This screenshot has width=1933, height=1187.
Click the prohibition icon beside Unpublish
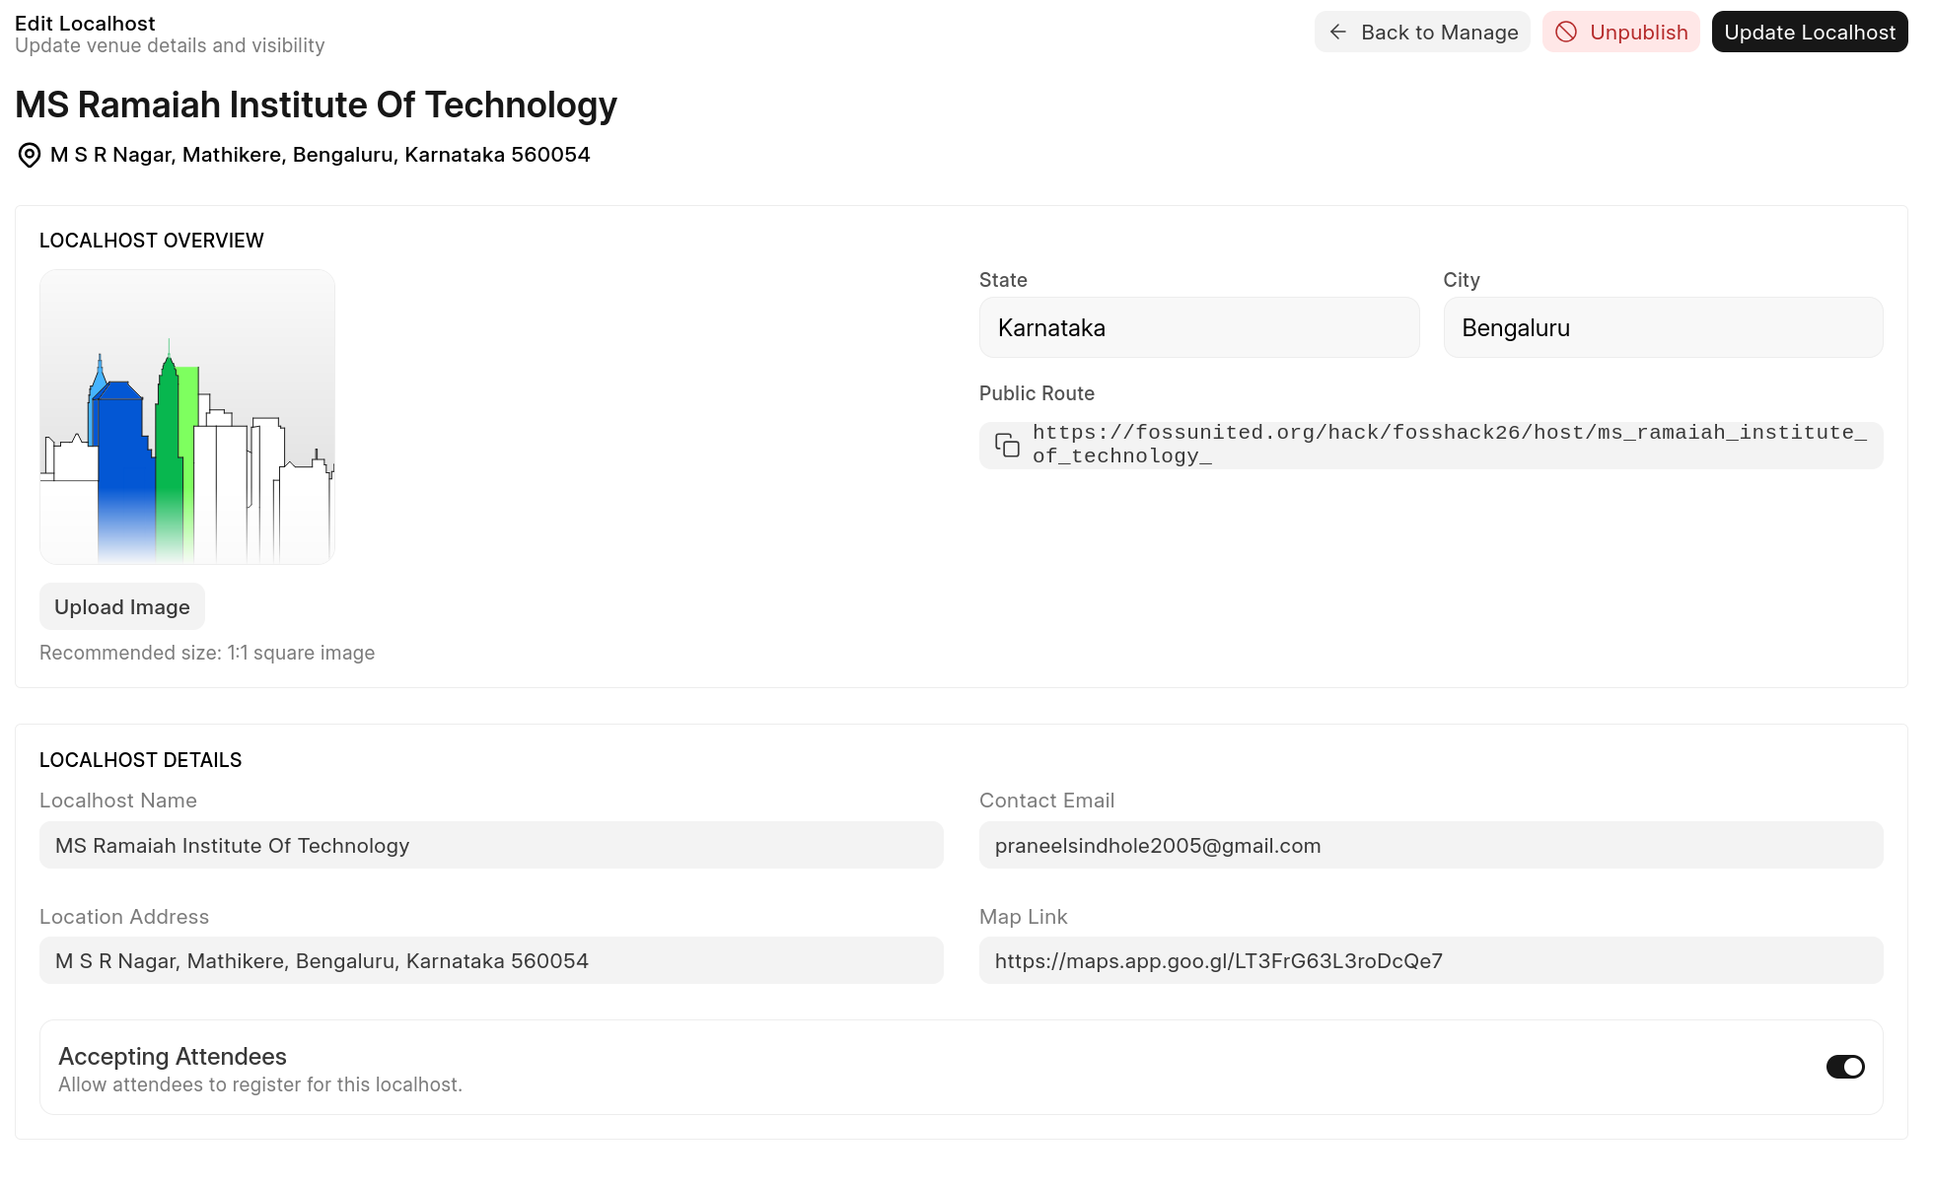point(1565,32)
